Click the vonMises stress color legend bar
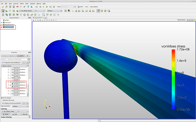 click(173, 79)
